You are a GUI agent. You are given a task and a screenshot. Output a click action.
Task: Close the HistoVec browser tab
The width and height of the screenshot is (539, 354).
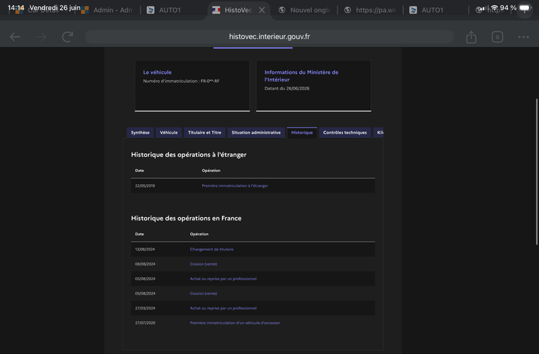click(262, 10)
